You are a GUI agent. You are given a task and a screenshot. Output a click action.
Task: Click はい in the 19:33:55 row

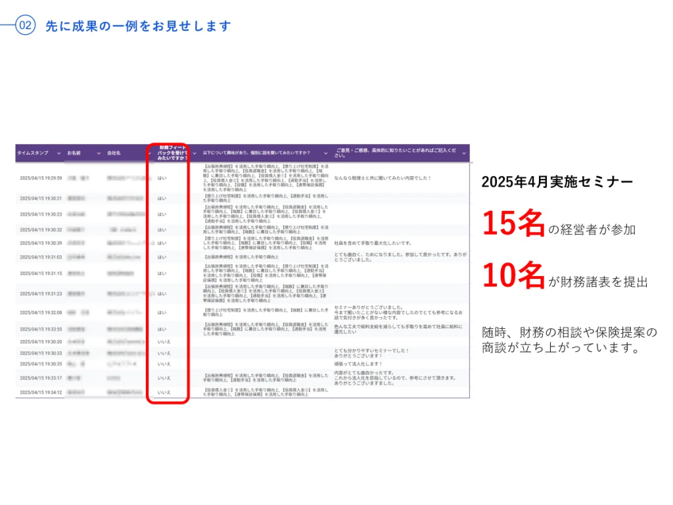point(162,329)
